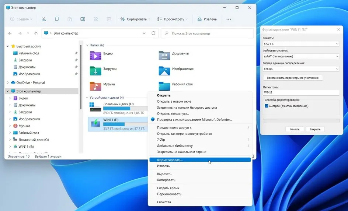
Task: Click Восстановить параметры по умолчанию button
Action: tap(293, 78)
